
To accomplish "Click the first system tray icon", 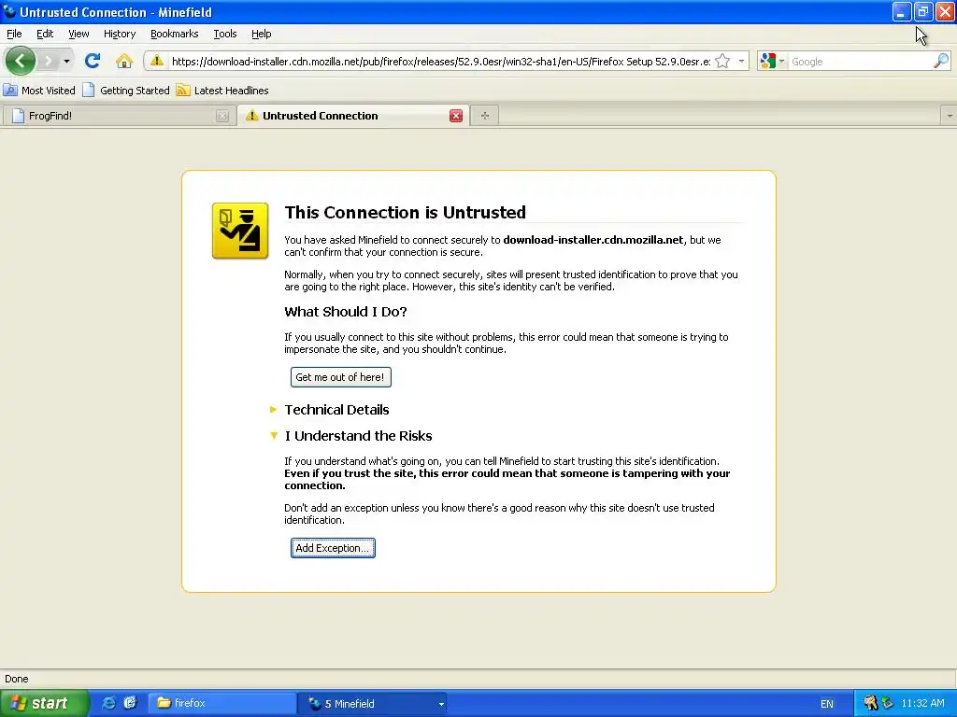I will (870, 703).
